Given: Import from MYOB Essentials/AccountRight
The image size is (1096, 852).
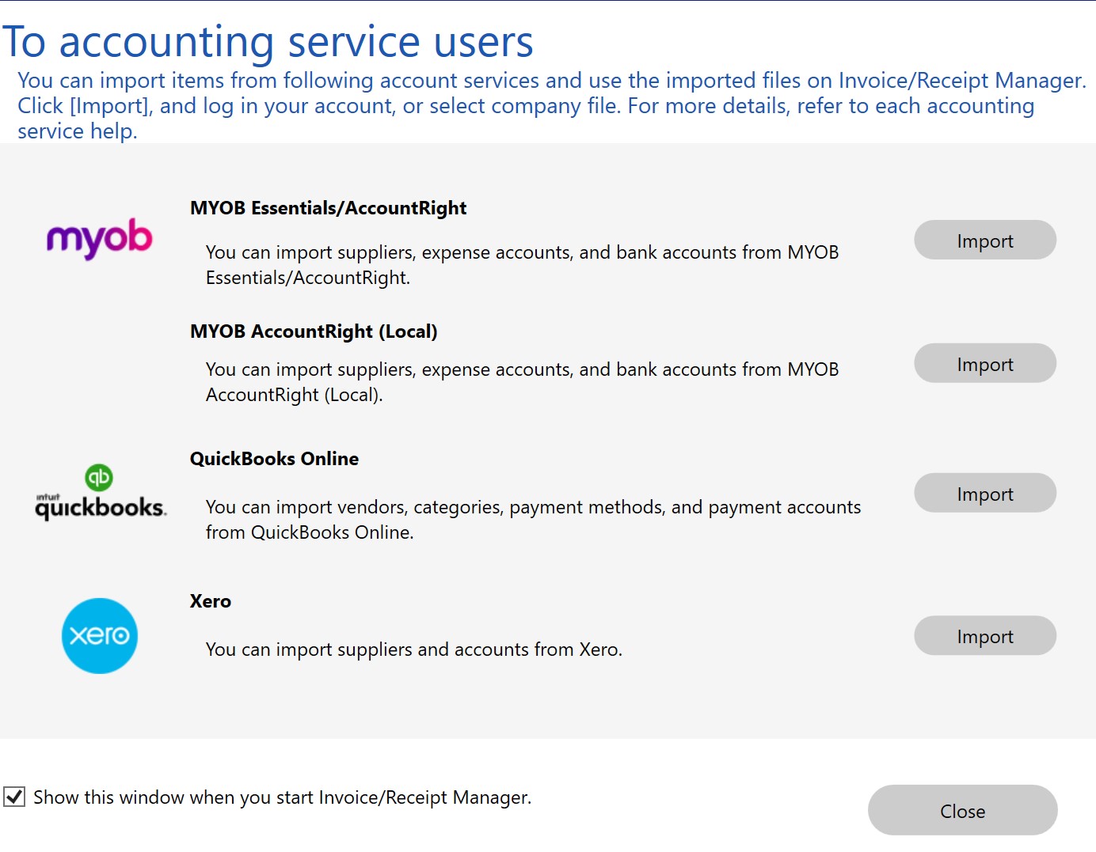Looking at the screenshot, I should [984, 240].
